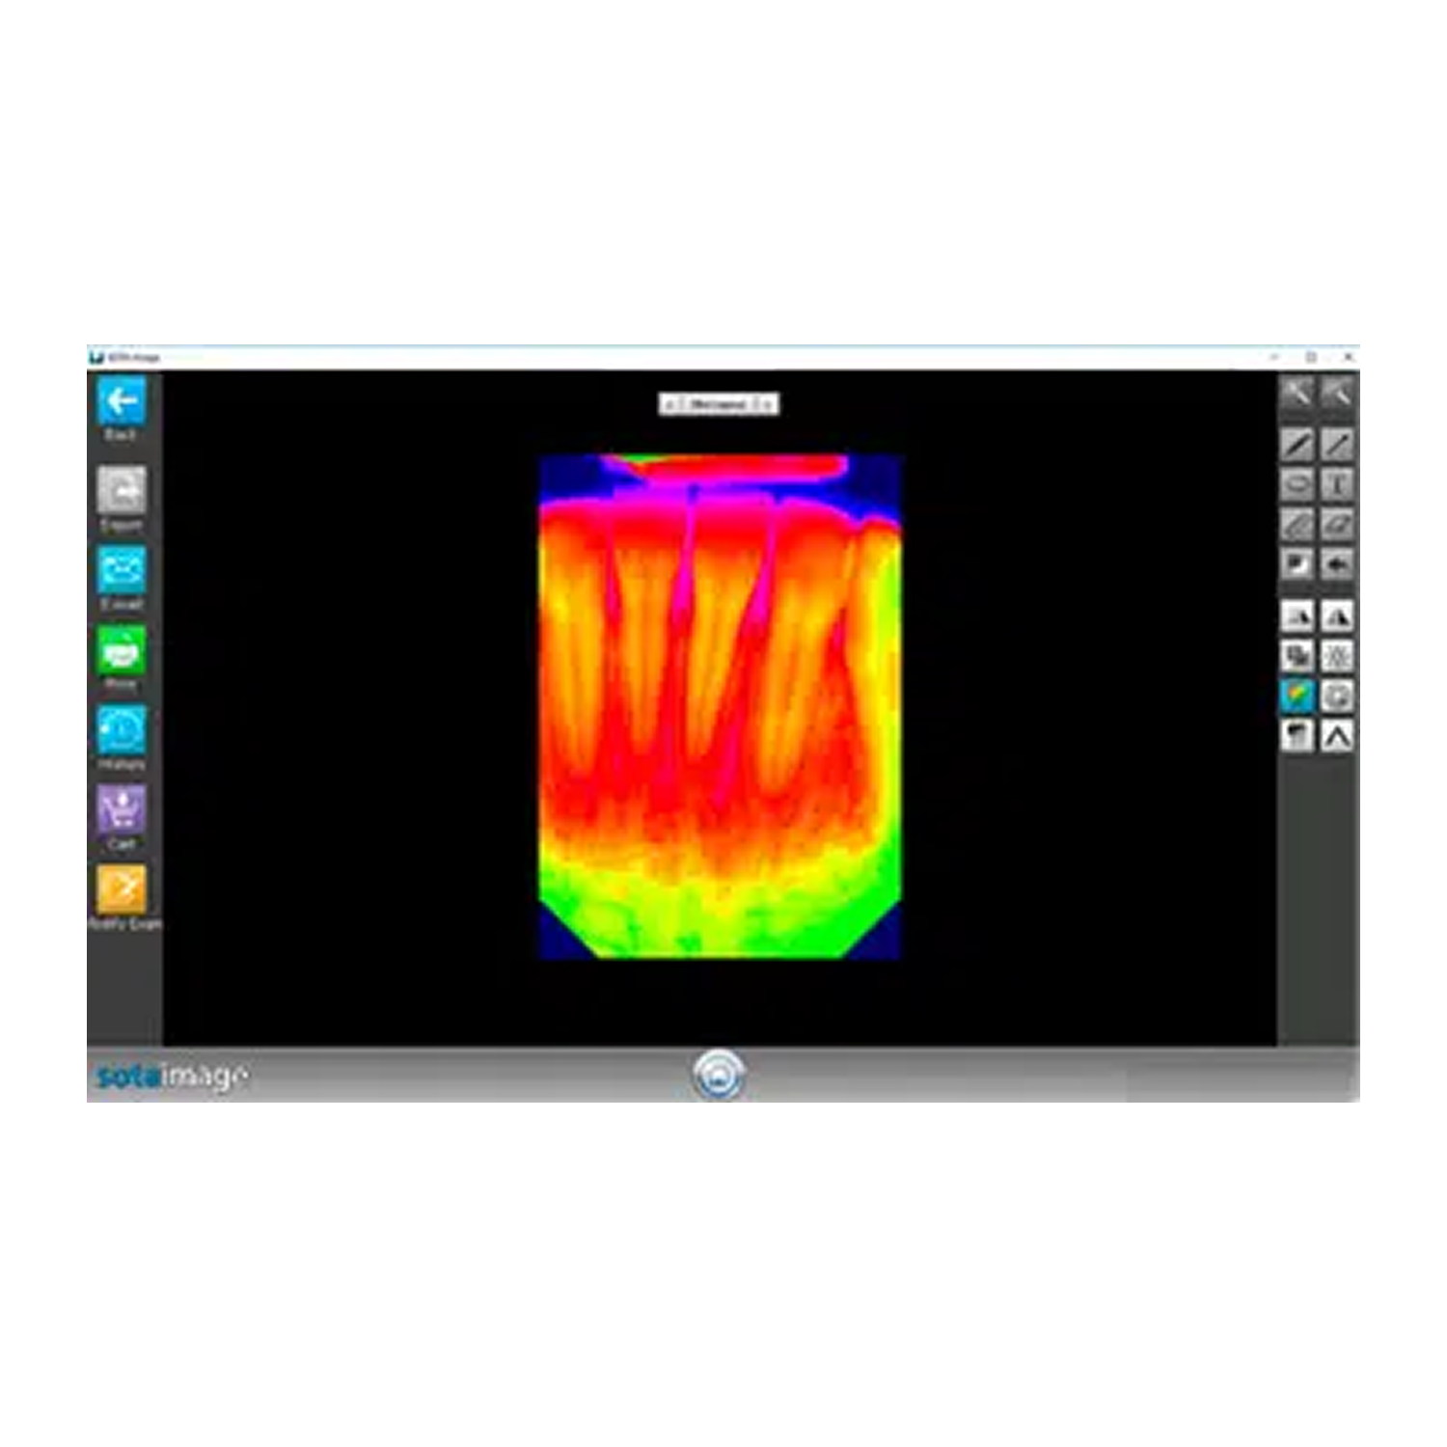Click the orange Modify Exam icon
The width and height of the screenshot is (1447, 1447).
coord(122,889)
